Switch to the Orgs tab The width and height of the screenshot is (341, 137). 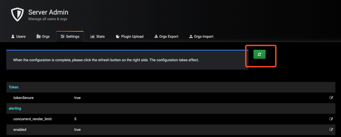[43, 37]
